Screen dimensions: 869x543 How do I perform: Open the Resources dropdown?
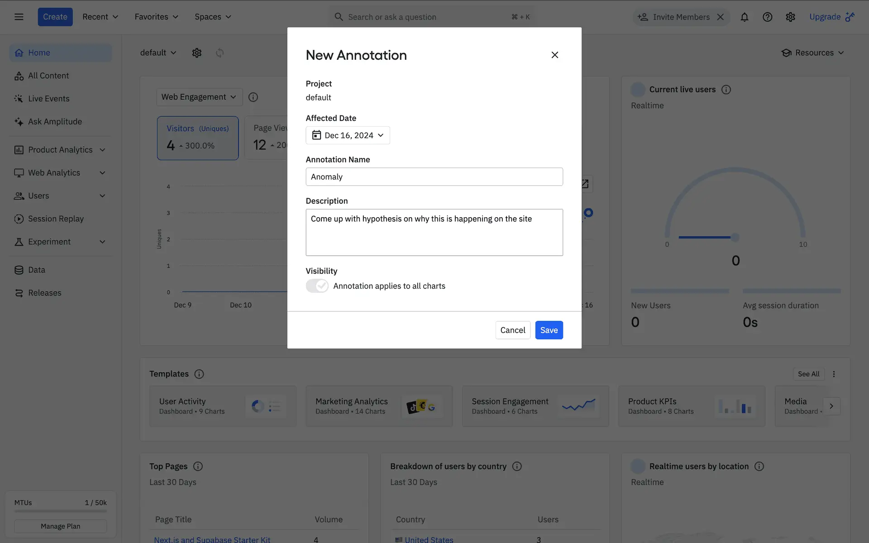(x=813, y=52)
